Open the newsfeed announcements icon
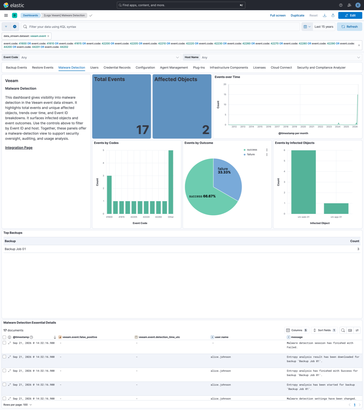 [x=349, y=5]
